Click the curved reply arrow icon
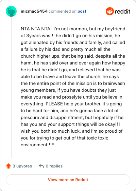 tap(41, 166)
